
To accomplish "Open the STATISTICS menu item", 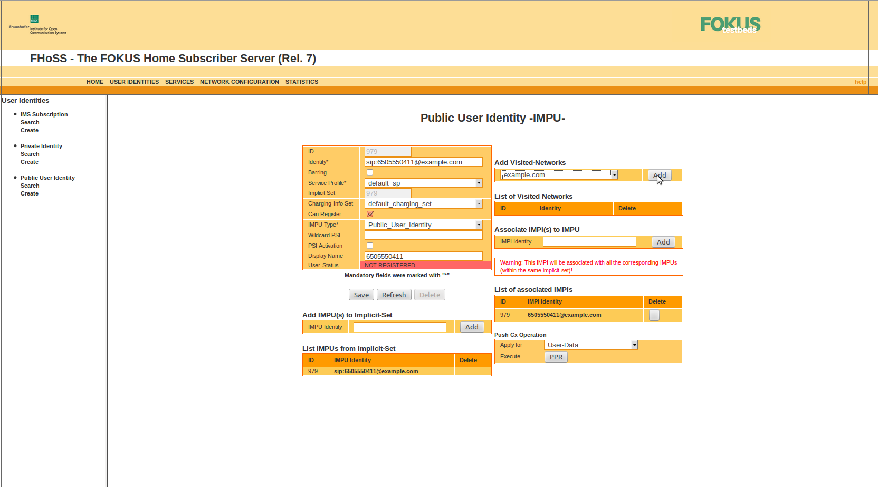I will pyautogui.click(x=301, y=82).
